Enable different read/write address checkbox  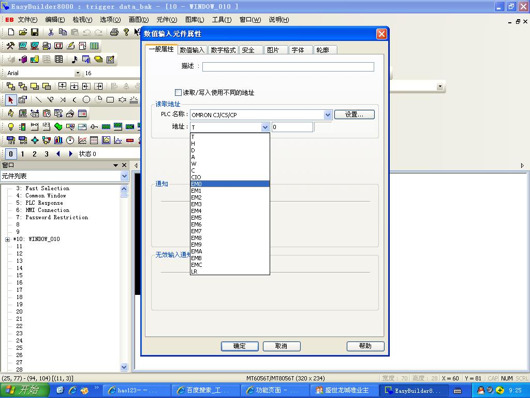(178, 93)
